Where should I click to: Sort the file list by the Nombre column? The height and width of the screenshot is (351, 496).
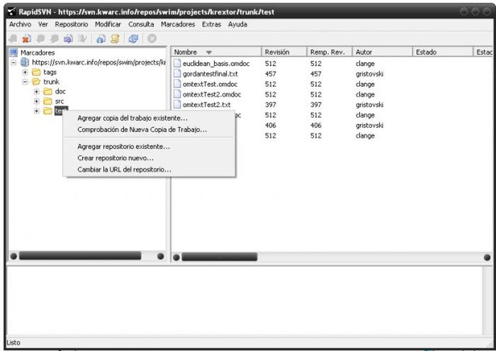[216, 52]
